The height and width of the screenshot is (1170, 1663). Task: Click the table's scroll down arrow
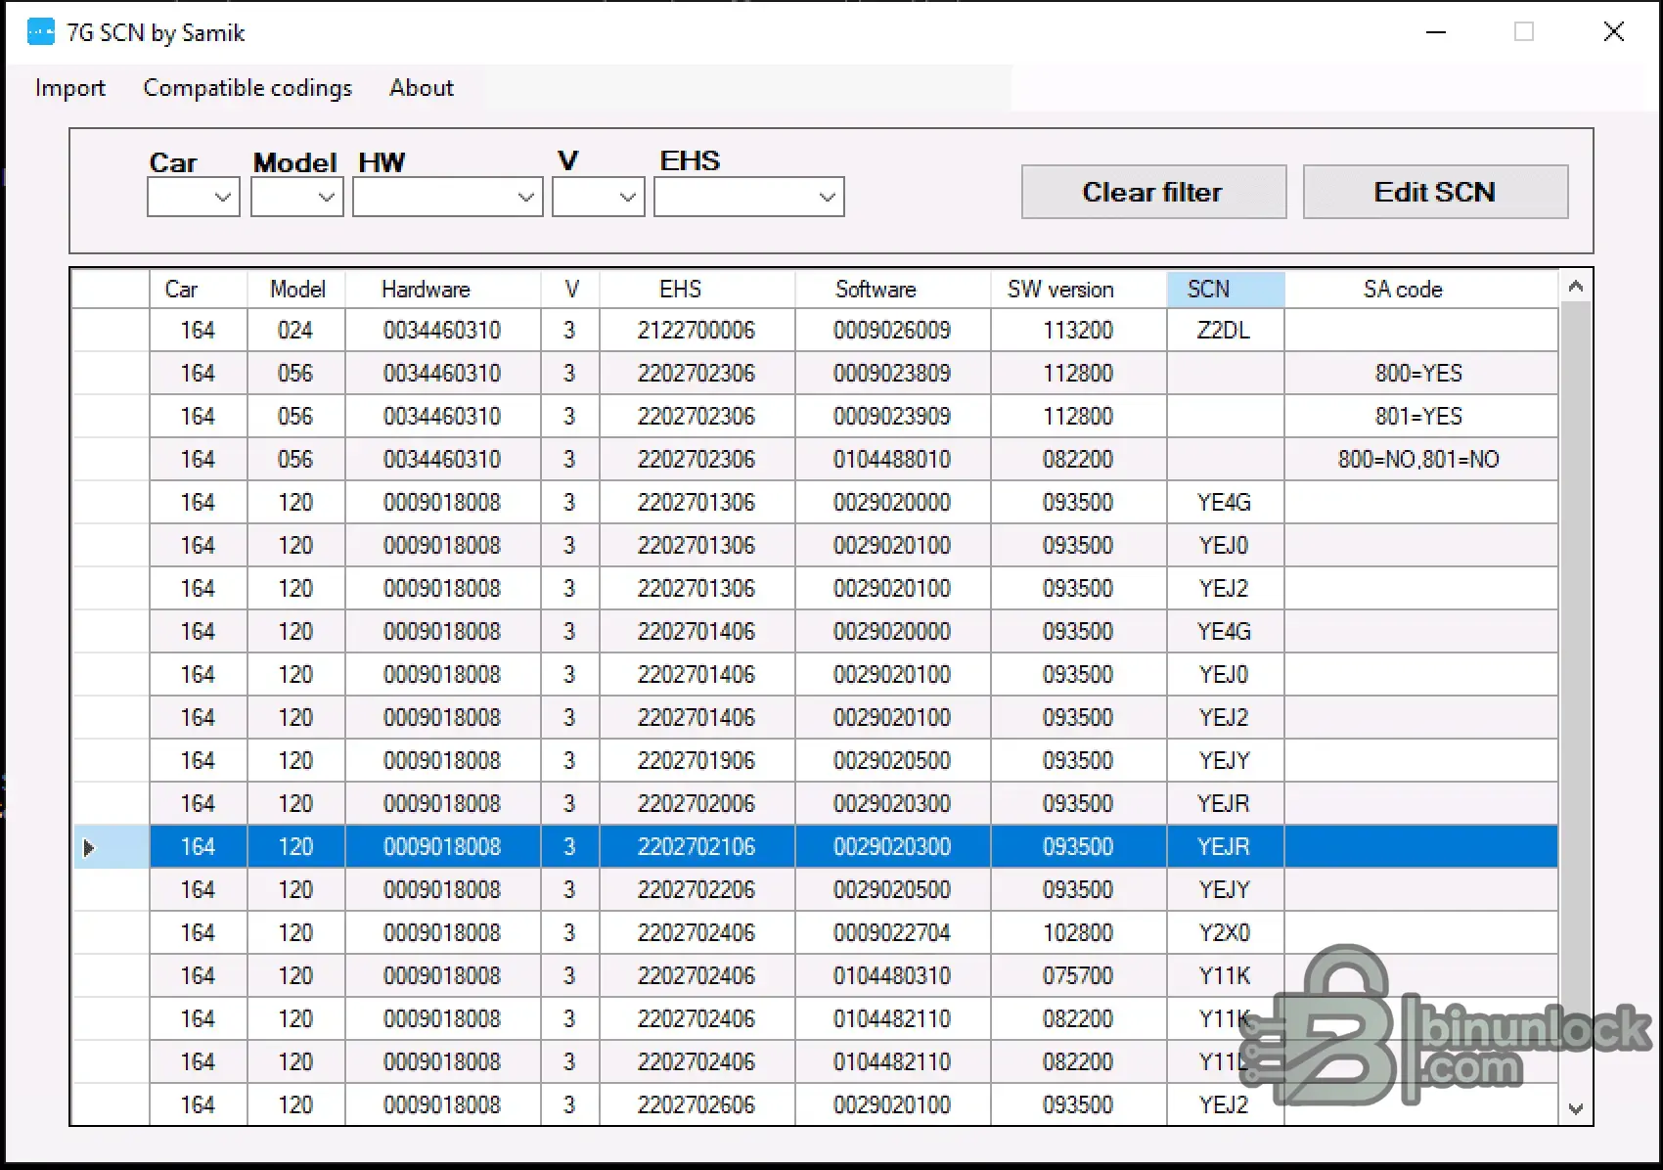tap(1575, 1108)
